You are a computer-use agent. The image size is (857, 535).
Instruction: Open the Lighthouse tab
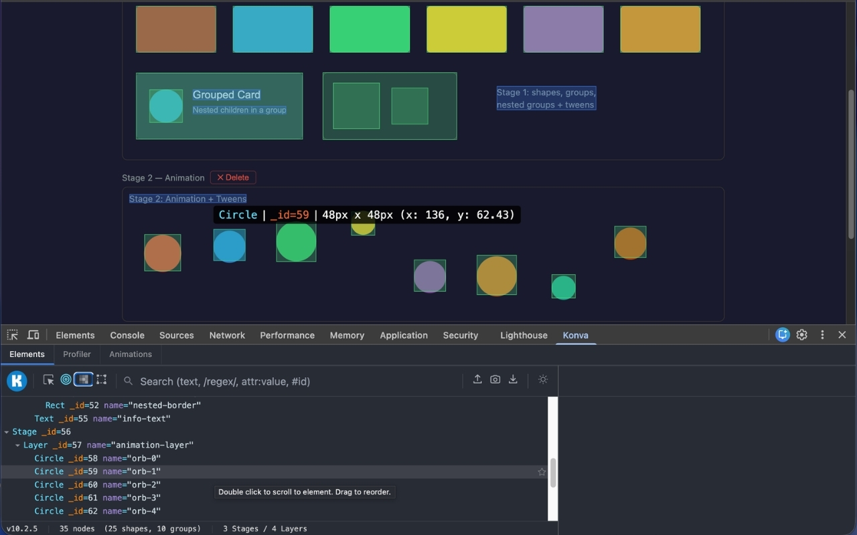point(524,335)
